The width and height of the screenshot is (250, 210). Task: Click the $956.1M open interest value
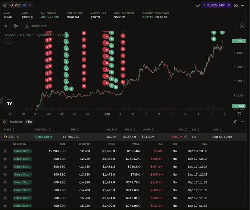click(119, 17)
